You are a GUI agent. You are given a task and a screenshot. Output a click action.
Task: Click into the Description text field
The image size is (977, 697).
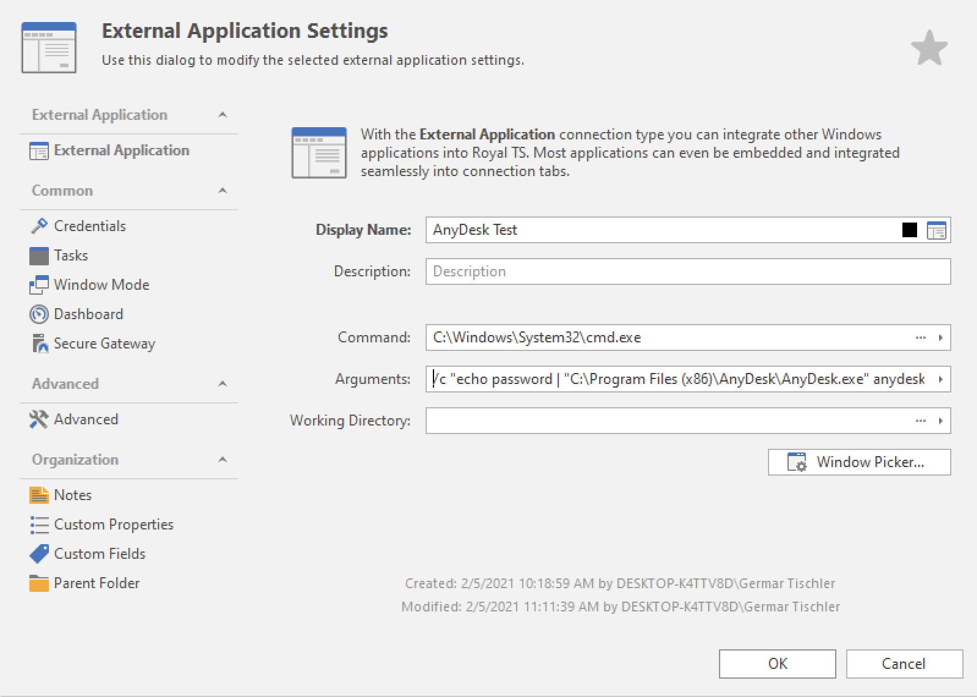(x=687, y=271)
